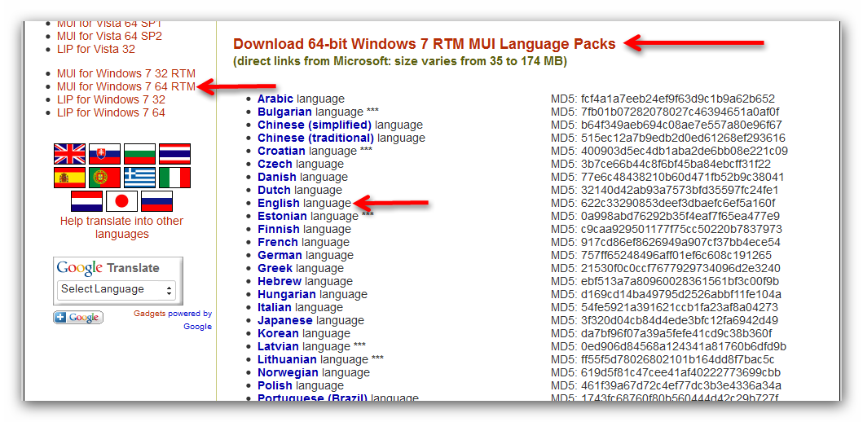Download the Chinese (simplified) language pack
863x422 pixels.
click(315, 125)
